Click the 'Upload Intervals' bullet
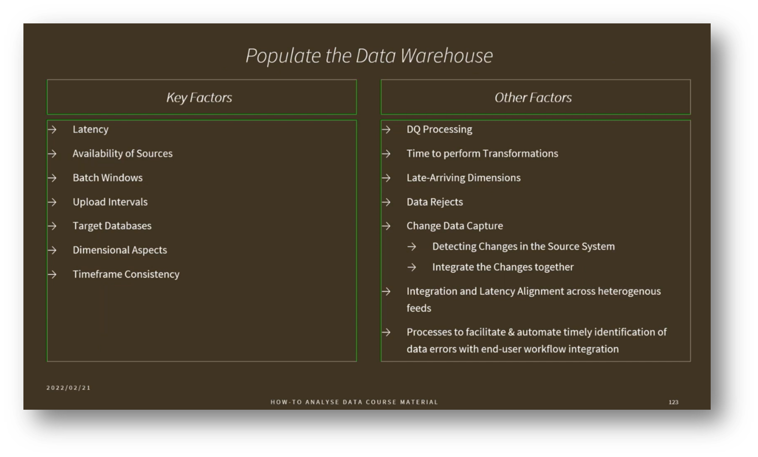Viewport: 758px width, 457px height. click(x=110, y=202)
